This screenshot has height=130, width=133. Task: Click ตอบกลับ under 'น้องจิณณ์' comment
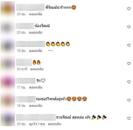(36, 32)
